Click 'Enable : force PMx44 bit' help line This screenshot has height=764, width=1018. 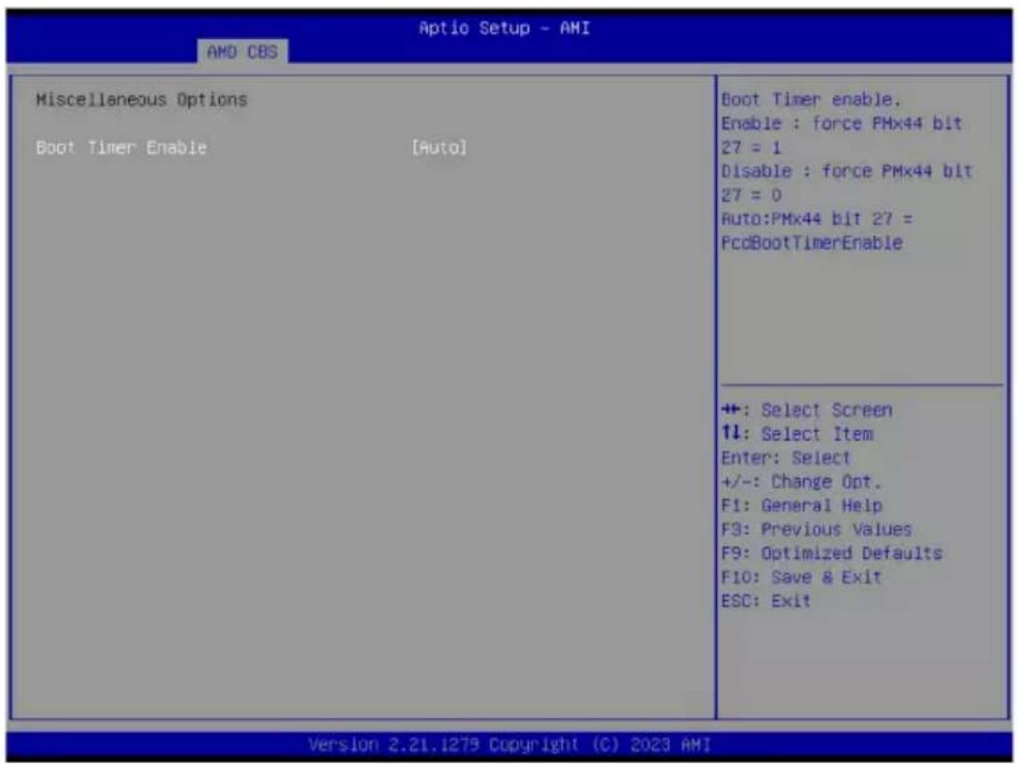click(842, 123)
